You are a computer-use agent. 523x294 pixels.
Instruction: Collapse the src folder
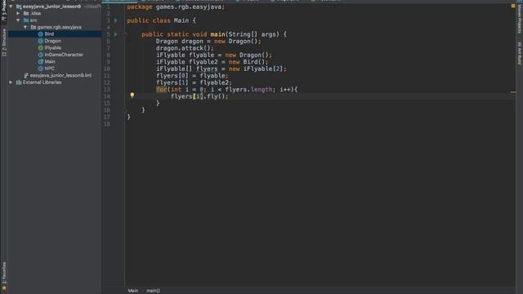pos(18,20)
